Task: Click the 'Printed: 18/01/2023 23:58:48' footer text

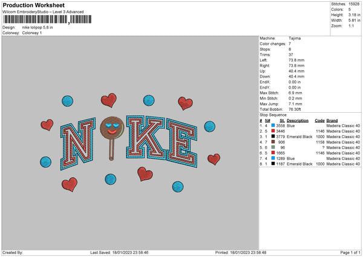Action: [x=241, y=253]
